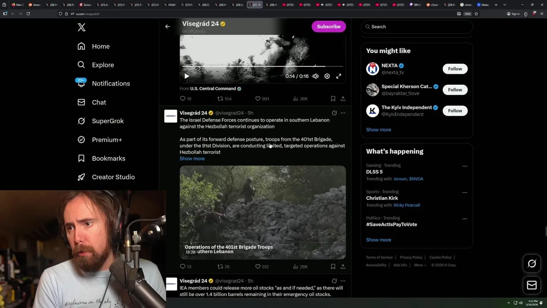Like the post with 512 likes
The width and height of the screenshot is (547, 308).
coord(262,267)
